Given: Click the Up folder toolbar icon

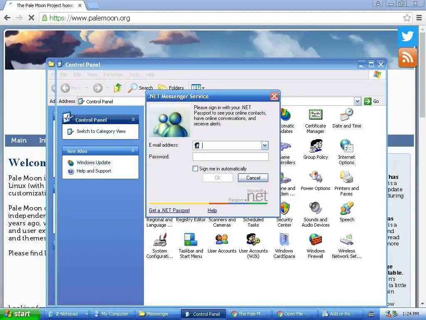Looking at the screenshot, I should coord(118,87).
